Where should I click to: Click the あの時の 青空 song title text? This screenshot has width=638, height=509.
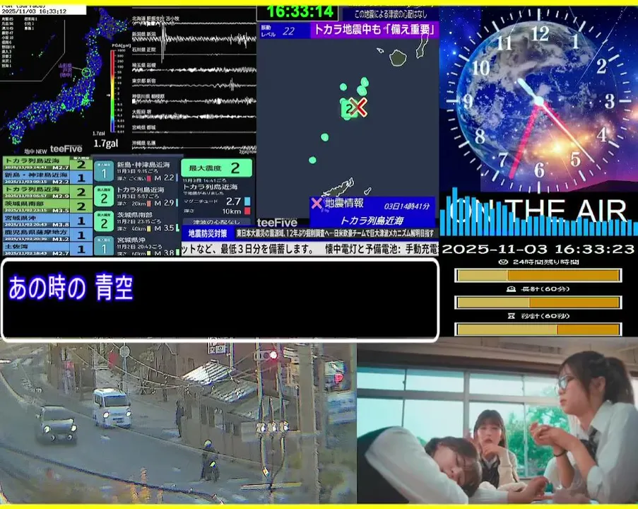point(71,288)
